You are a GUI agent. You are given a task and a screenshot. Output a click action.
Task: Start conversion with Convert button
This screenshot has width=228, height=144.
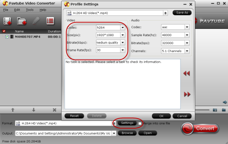(200, 128)
